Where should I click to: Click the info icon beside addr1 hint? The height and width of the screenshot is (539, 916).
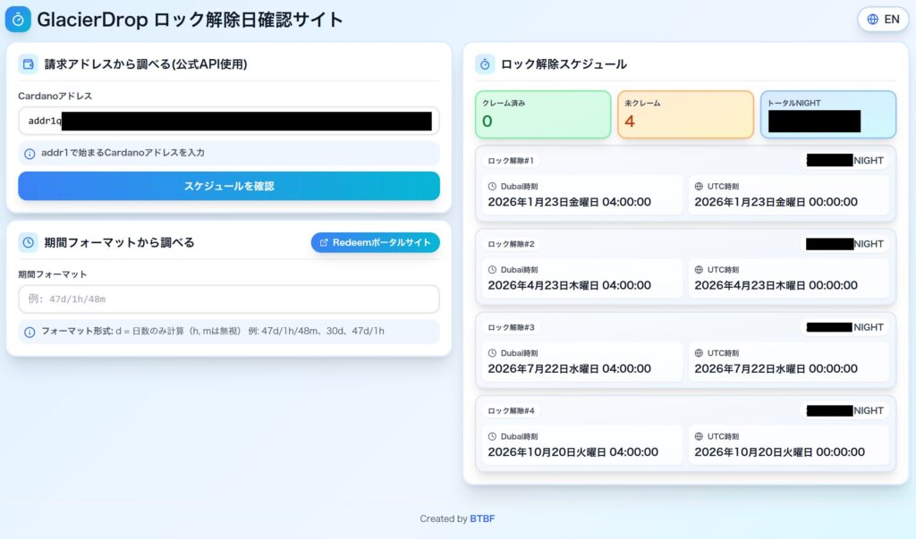(30, 153)
